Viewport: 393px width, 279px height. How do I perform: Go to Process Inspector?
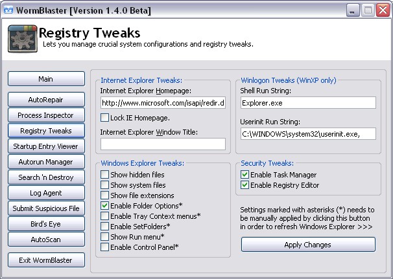click(x=46, y=115)
